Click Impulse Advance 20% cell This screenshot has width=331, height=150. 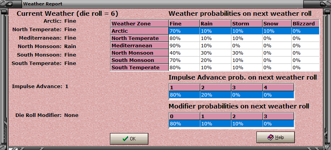click(x=216, y=95)
